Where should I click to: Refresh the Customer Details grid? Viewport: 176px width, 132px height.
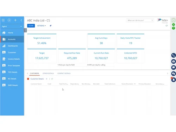click(x=52, y=79)
